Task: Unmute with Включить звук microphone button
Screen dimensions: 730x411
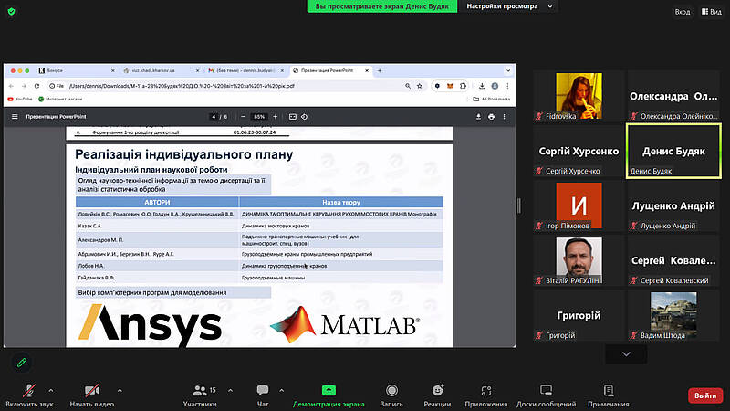Action: 29,395
